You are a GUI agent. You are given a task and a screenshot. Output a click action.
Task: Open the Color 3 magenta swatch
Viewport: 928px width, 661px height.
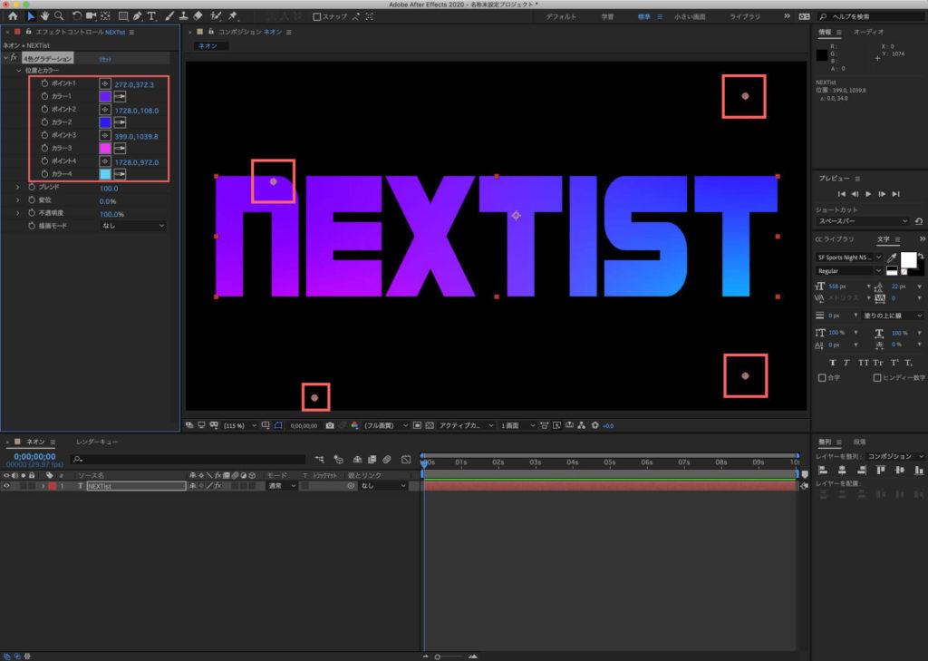pos(105,148)
